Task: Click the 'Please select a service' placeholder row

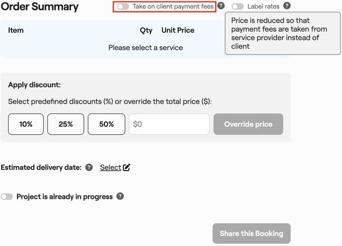Action: [x=146, y=48]
